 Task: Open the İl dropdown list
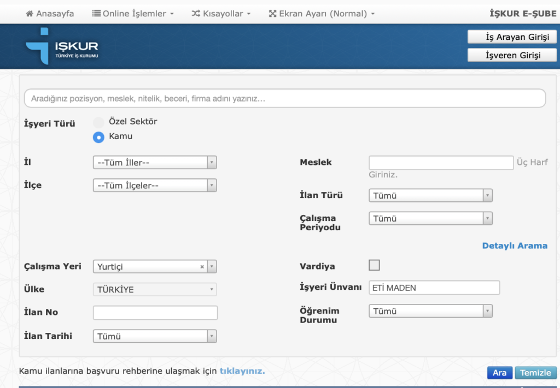155,163
